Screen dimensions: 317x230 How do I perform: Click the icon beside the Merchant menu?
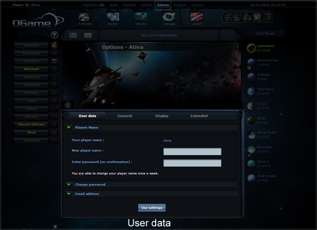coord(54,69)
